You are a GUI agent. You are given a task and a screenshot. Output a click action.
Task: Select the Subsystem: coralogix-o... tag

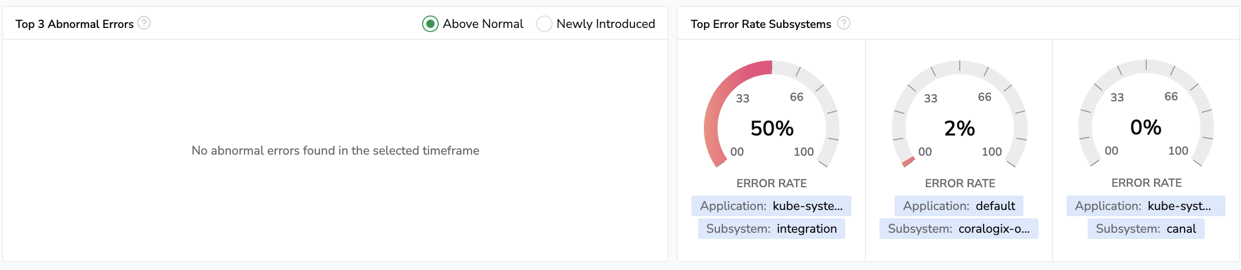pyautogui.click(x=959, y=229)
